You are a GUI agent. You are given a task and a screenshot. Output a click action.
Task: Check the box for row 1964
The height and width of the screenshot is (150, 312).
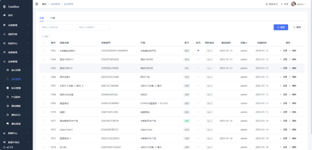[x=44, y=59]
